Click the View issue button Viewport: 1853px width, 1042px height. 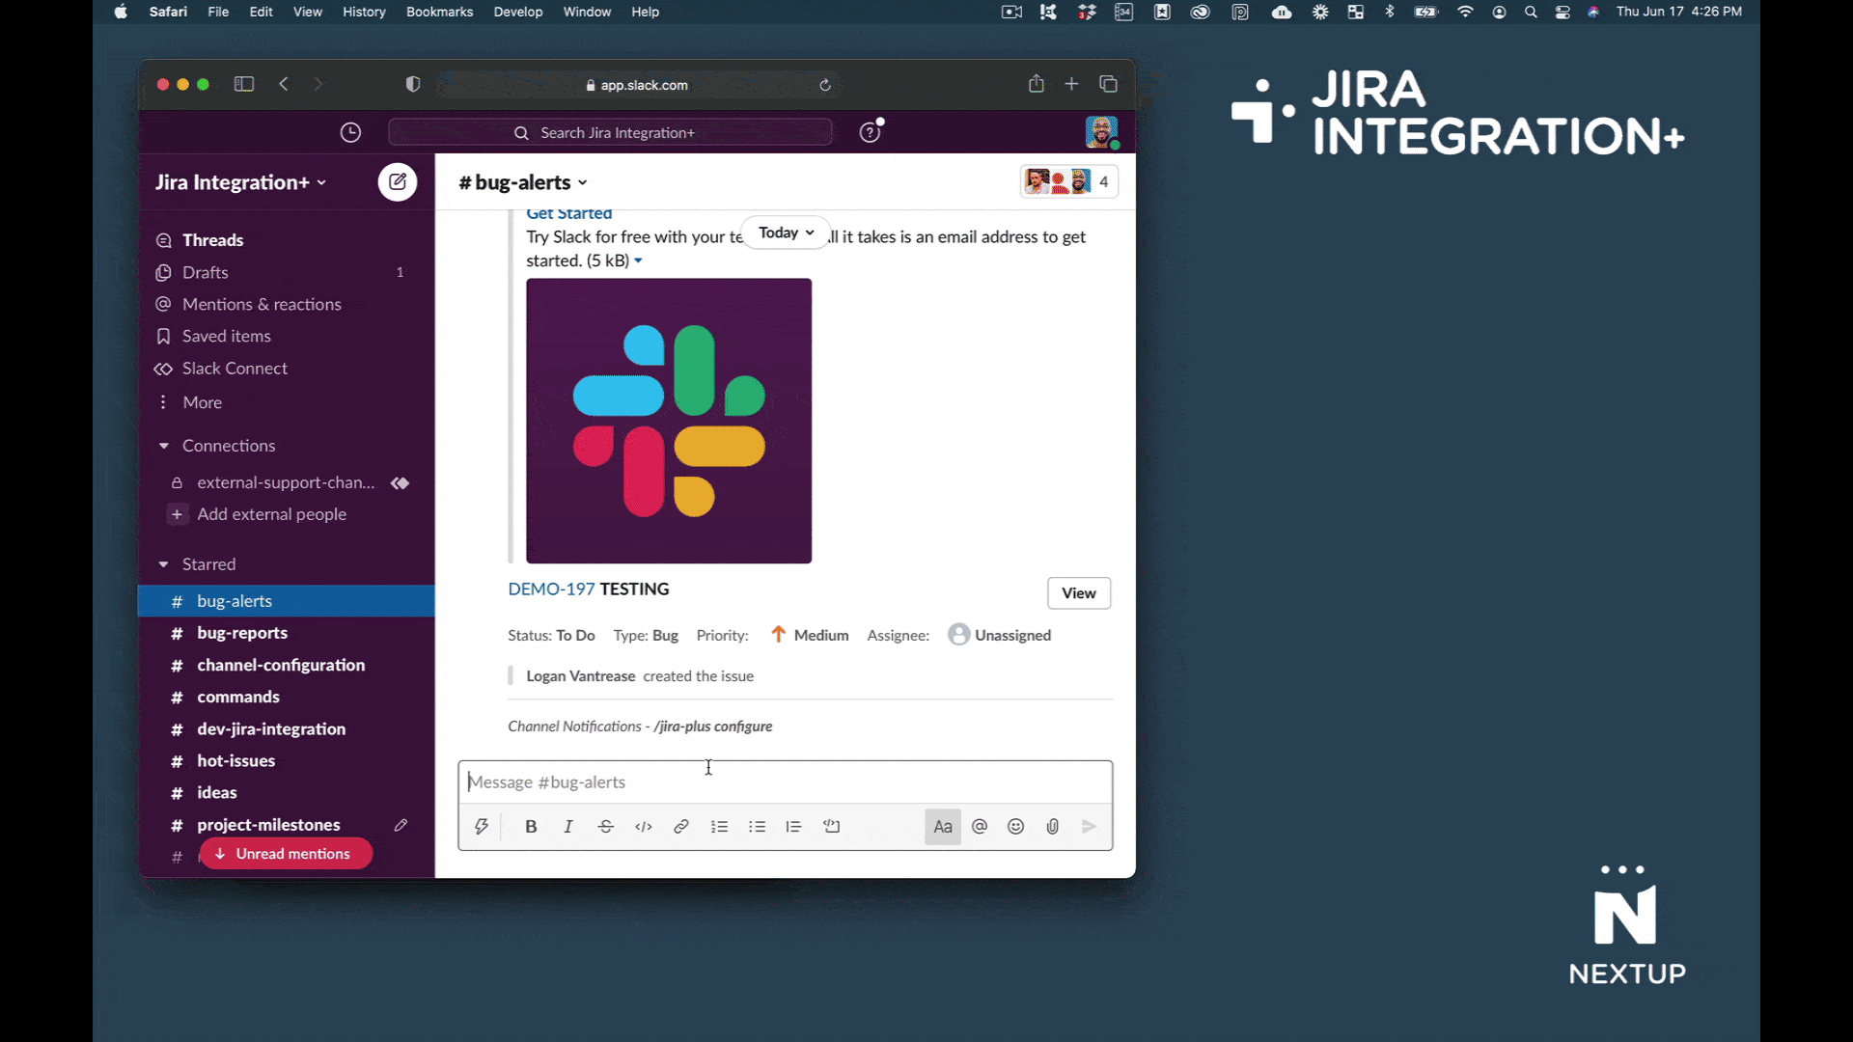tap(1079, 593)
